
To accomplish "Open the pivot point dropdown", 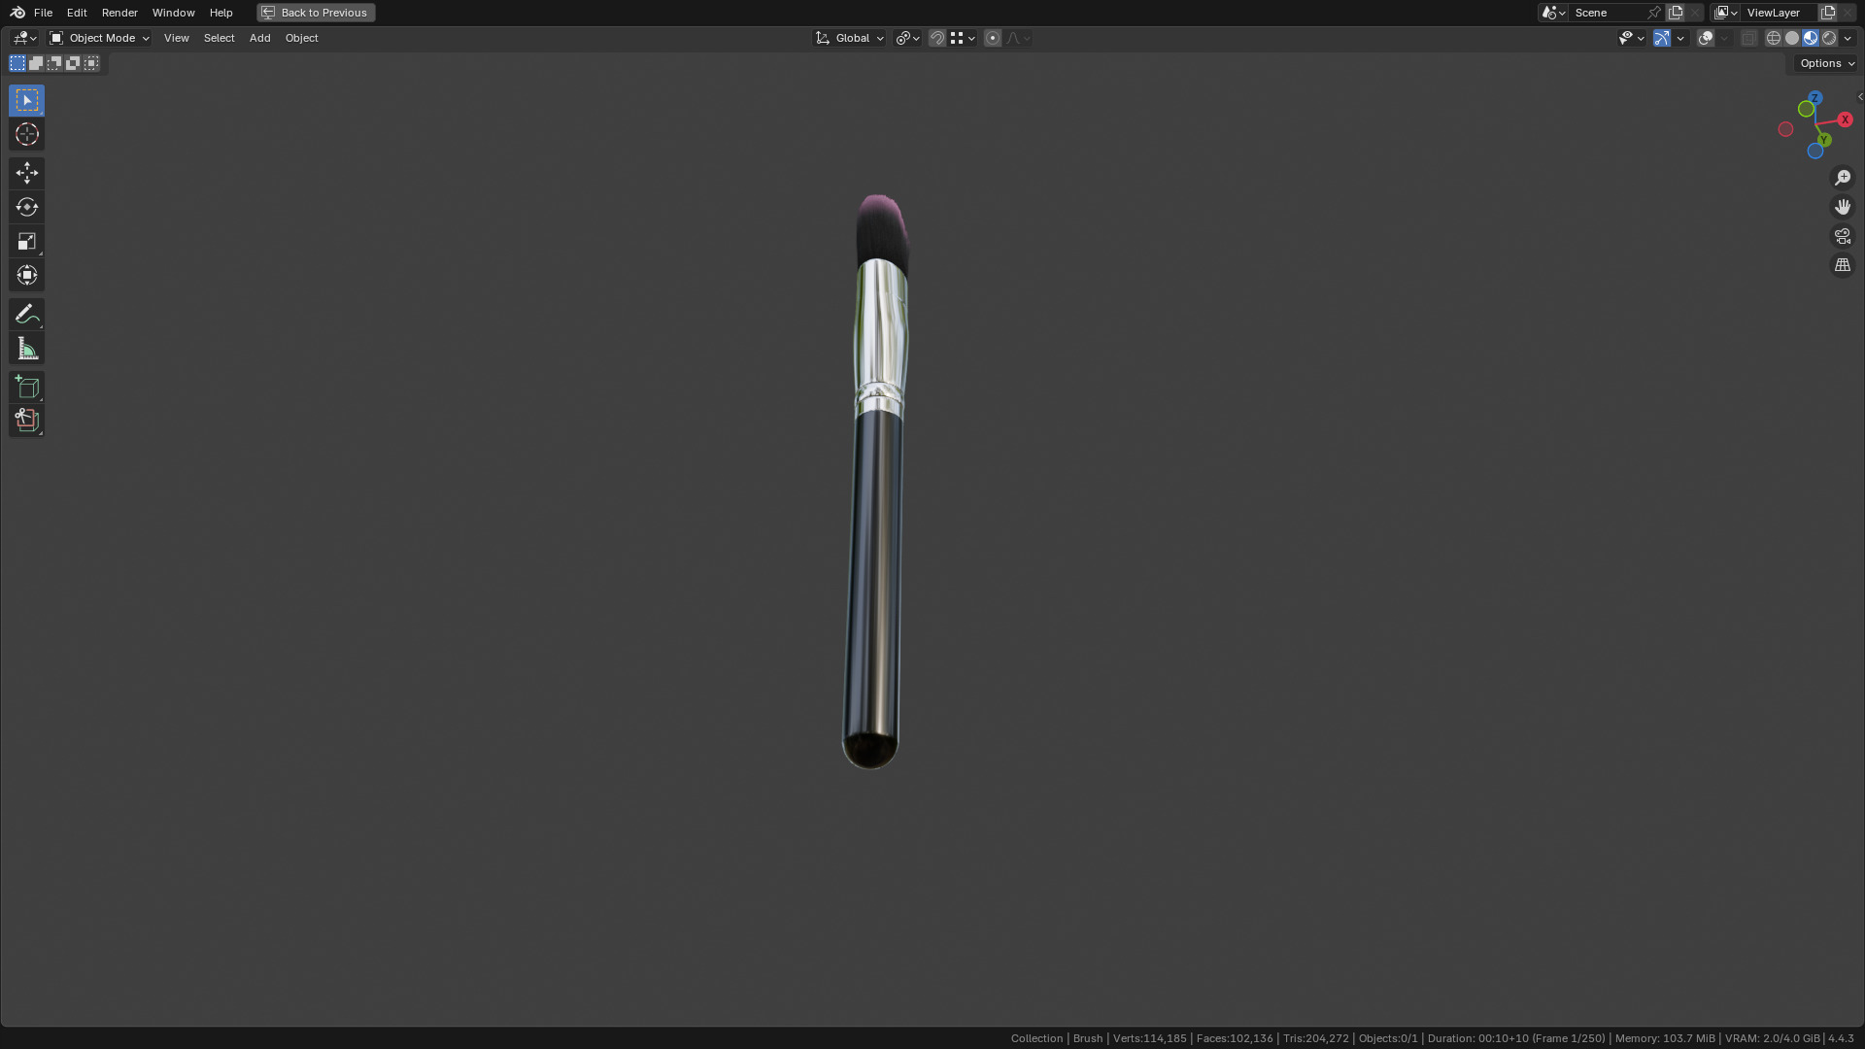I will pyautogui.click(x=907, y=38).
